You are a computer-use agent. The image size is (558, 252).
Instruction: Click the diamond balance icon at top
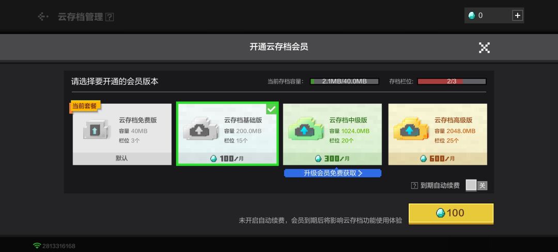(x=472, y=15)
